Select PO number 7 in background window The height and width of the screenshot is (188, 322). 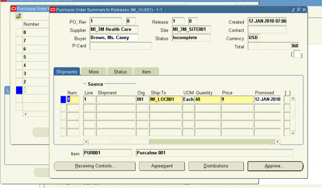pos(36,41)
